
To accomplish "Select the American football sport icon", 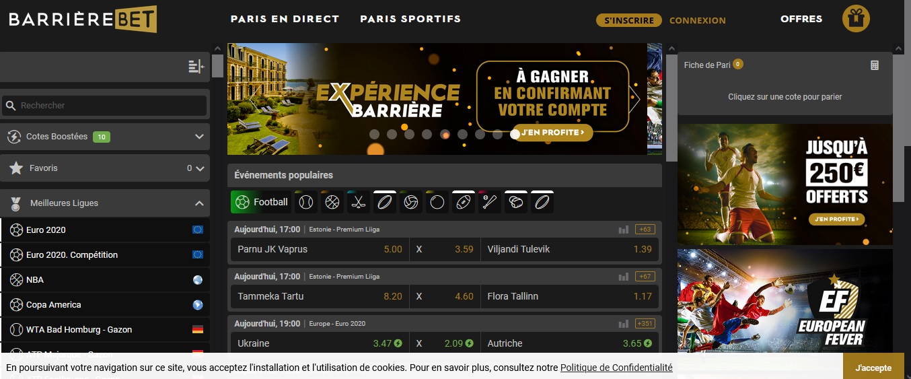I will (464, 202).
